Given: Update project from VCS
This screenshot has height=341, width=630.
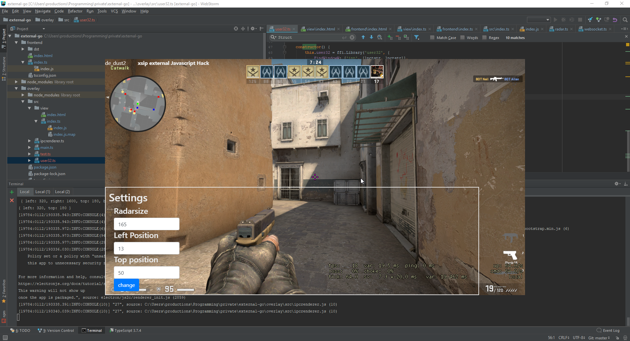Looking at the screenshot, I should pos(590,20).
